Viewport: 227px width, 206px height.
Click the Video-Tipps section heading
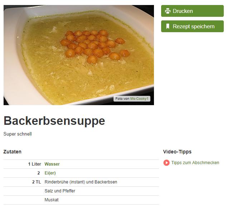[x=177, y=152]
